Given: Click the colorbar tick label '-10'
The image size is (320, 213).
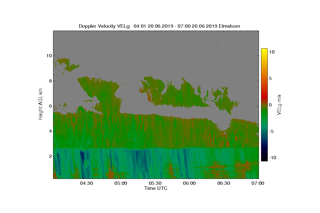Looking at the screenshot, I should [x=273, y=158].
